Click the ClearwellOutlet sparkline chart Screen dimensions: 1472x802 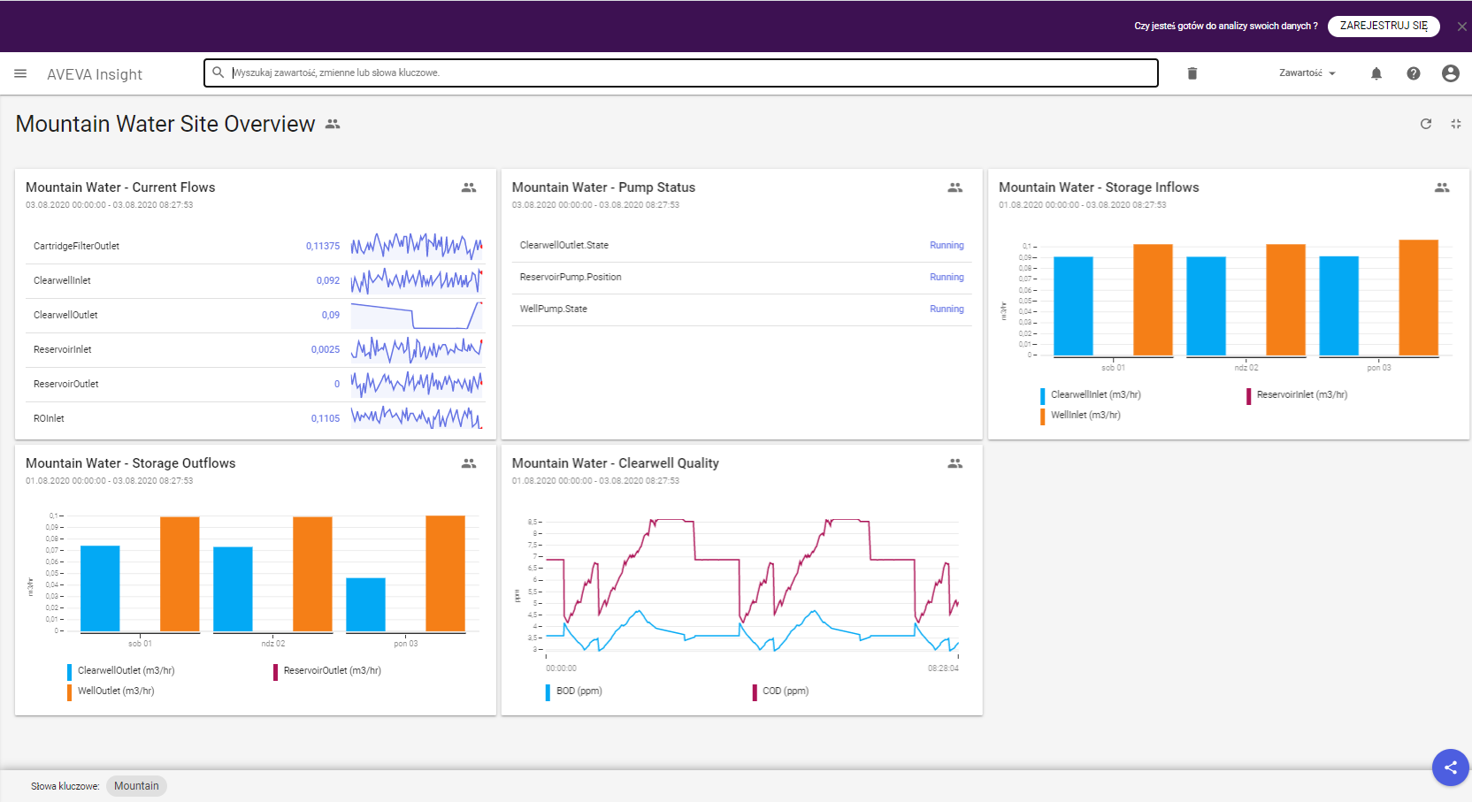click(417, 316)
